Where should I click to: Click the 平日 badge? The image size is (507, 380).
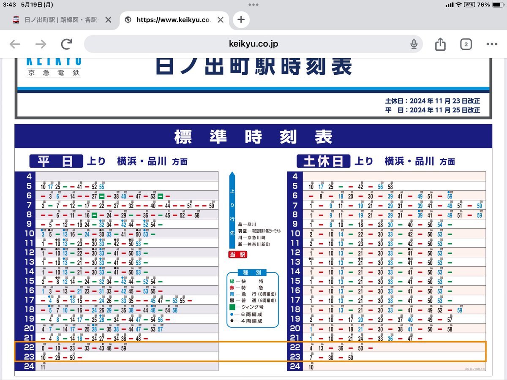(x=56, y=161)
